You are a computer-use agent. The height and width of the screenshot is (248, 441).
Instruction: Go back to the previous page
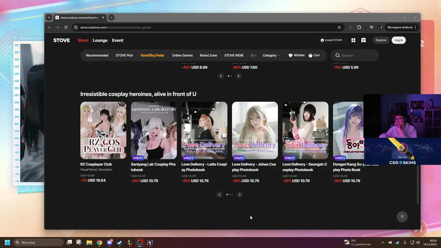pos(49,27)
